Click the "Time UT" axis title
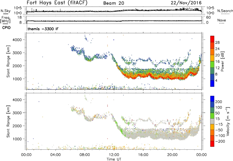 coord(114,159)
